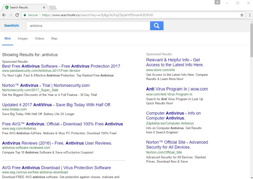Click the blue magnifier search button
This screenshot has width=253, height=179.
tap(157, 26)
